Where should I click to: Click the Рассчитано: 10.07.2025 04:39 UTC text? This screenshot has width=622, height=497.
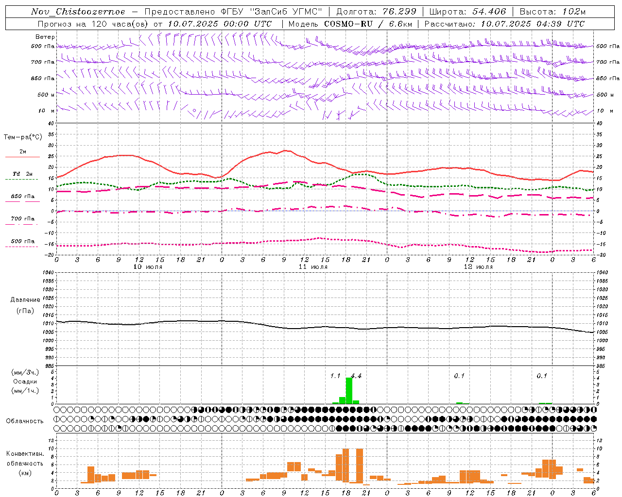[x=504, y=24]
